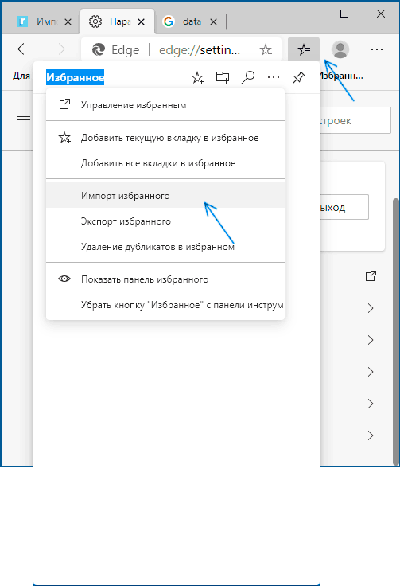
Task: Pin the Favorites panel
Action: click(298, 77)
